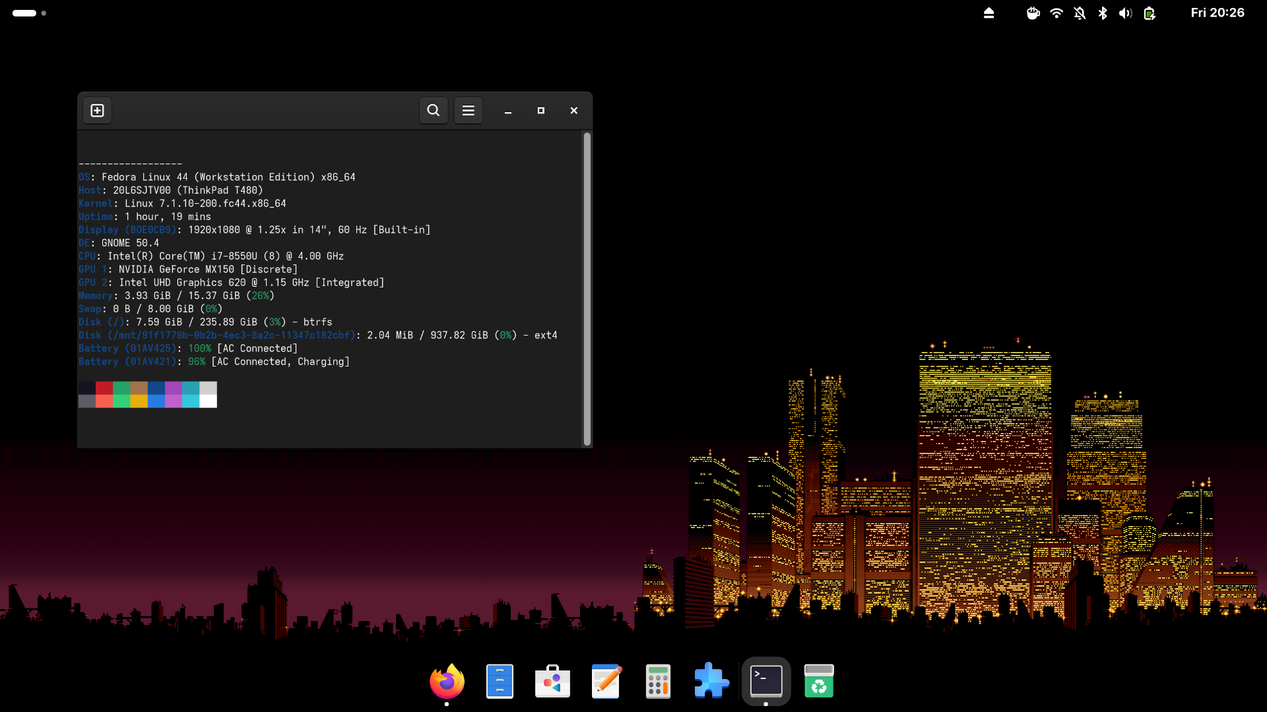Screen dimensions: 1267x712
Task: Click the ext4 /mnt Disk line
Action: tap(318, 336)
